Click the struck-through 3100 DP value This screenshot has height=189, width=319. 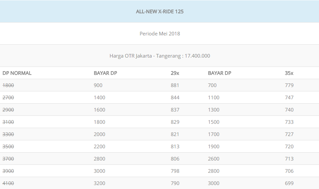[x=8, y=122]
